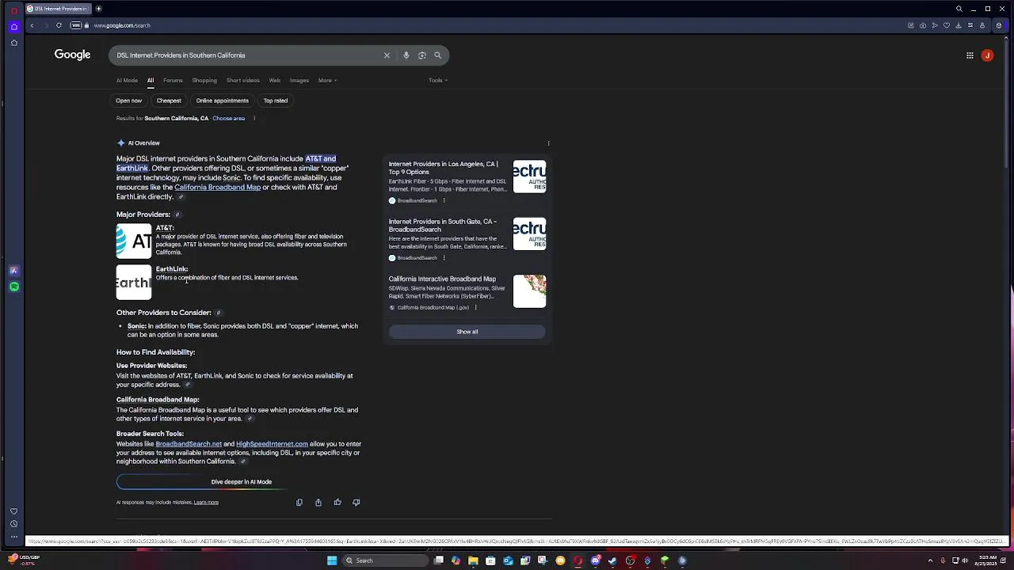1014x570 pixels.
Task: Give thumbs down to AI Overview
Action: (356, 502)
